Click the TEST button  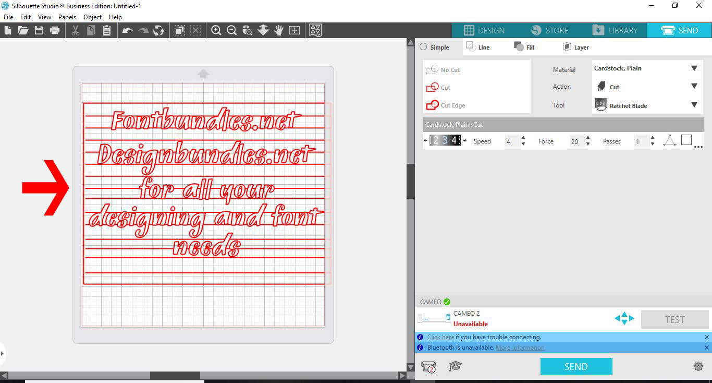coord(674,319)
